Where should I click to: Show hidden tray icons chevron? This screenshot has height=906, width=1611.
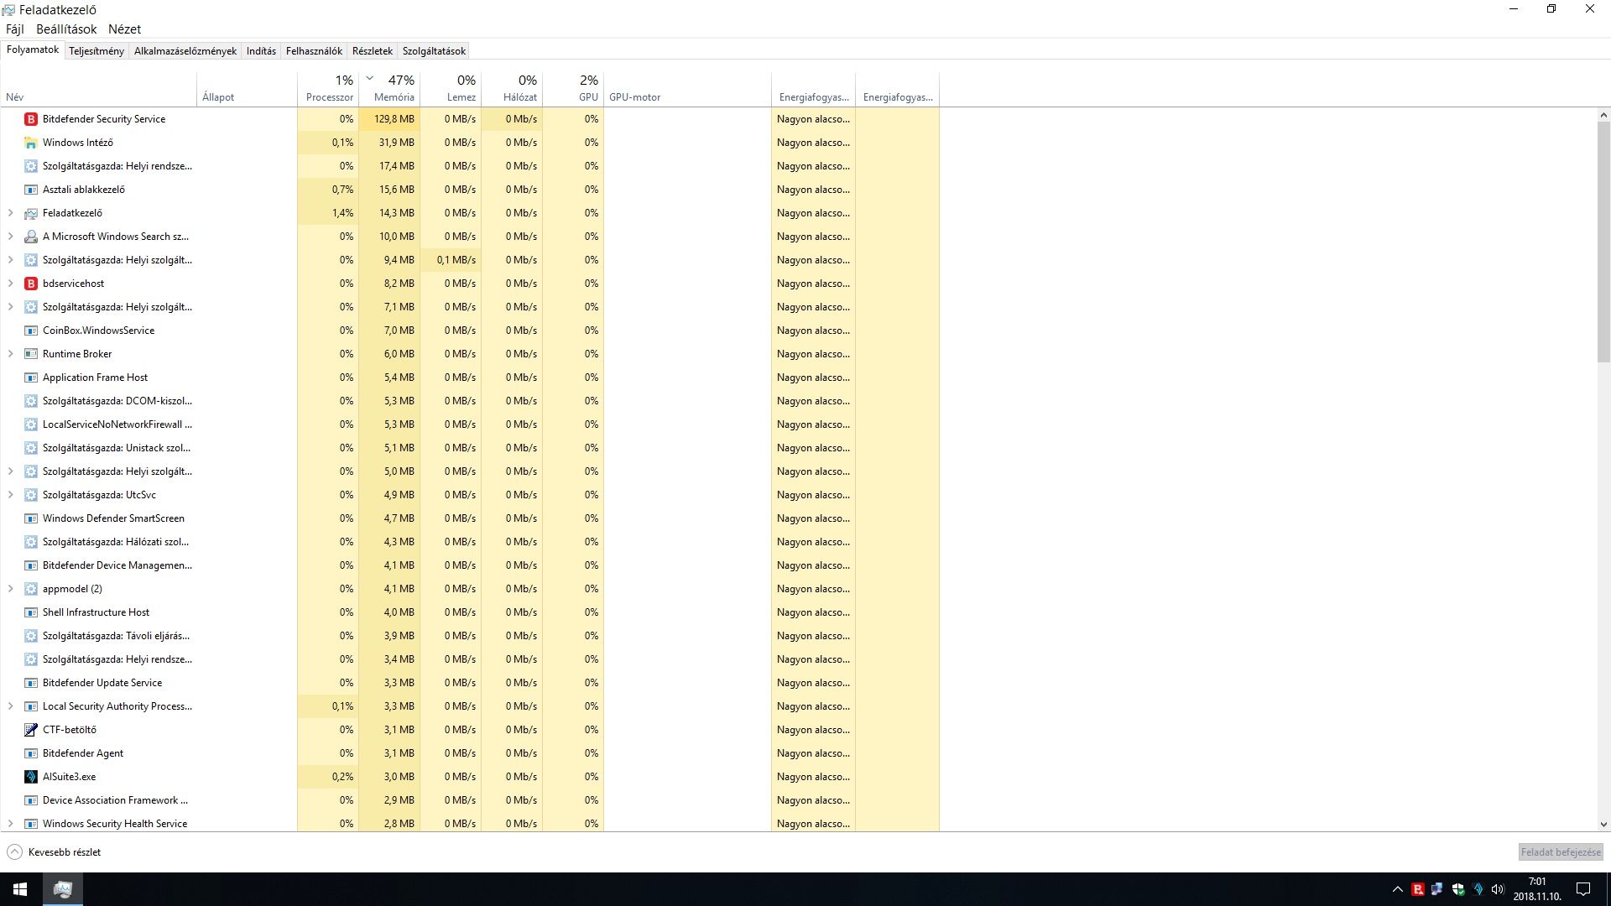pyautogui.click(x=1397, y=889)
